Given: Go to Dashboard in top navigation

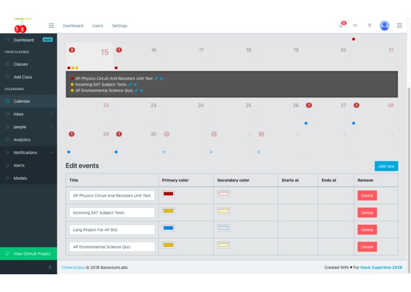Looking at the screenshot, I should point(73,25).
